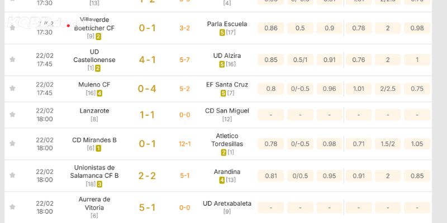Select the 0.5/1 handicap for UD Castellonense
Screen dimensions: 447x223
tap(300, 59)
